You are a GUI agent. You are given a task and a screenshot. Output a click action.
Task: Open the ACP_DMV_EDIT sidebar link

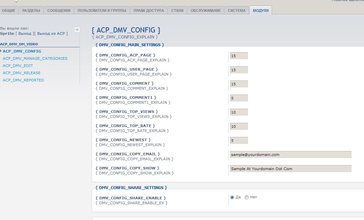click(18, 66)
